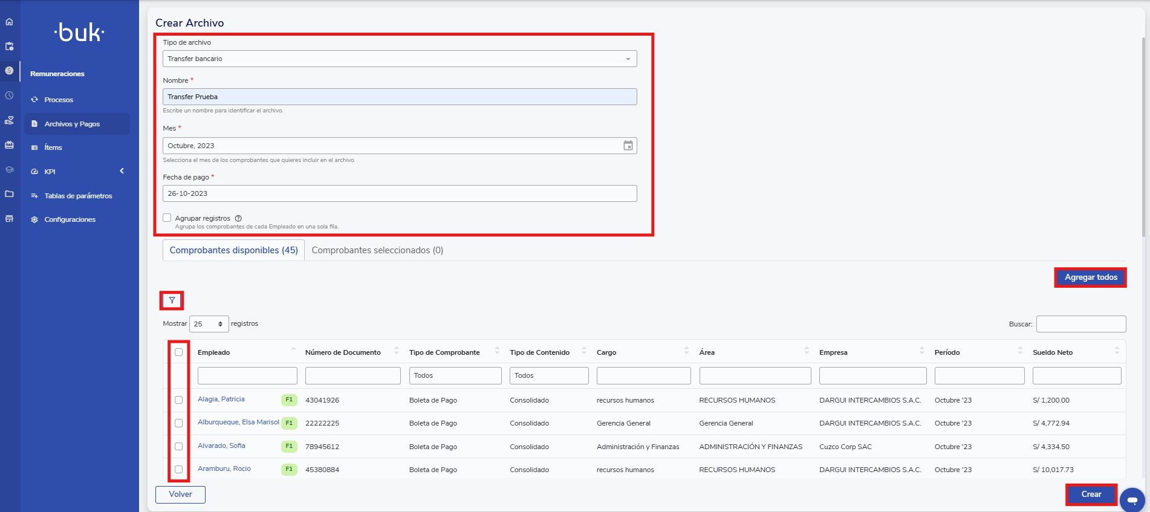Click the Crear button
Screen dimensions: 1150x512
coord(1091,494)
